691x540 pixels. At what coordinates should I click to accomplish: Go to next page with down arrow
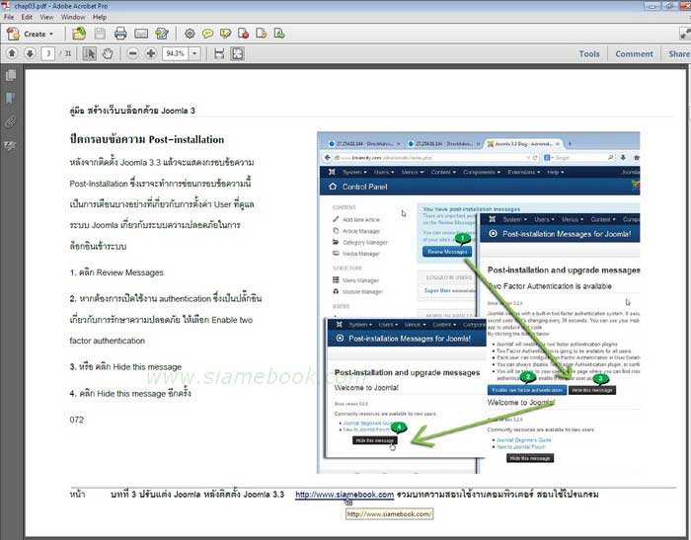click(x=30, y=53)
